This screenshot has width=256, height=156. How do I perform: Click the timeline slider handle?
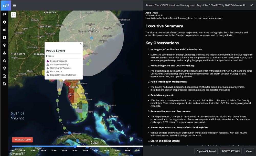[75, 146]
